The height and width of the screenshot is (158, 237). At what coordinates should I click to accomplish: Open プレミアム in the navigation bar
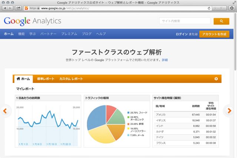[x=69, y=34]
